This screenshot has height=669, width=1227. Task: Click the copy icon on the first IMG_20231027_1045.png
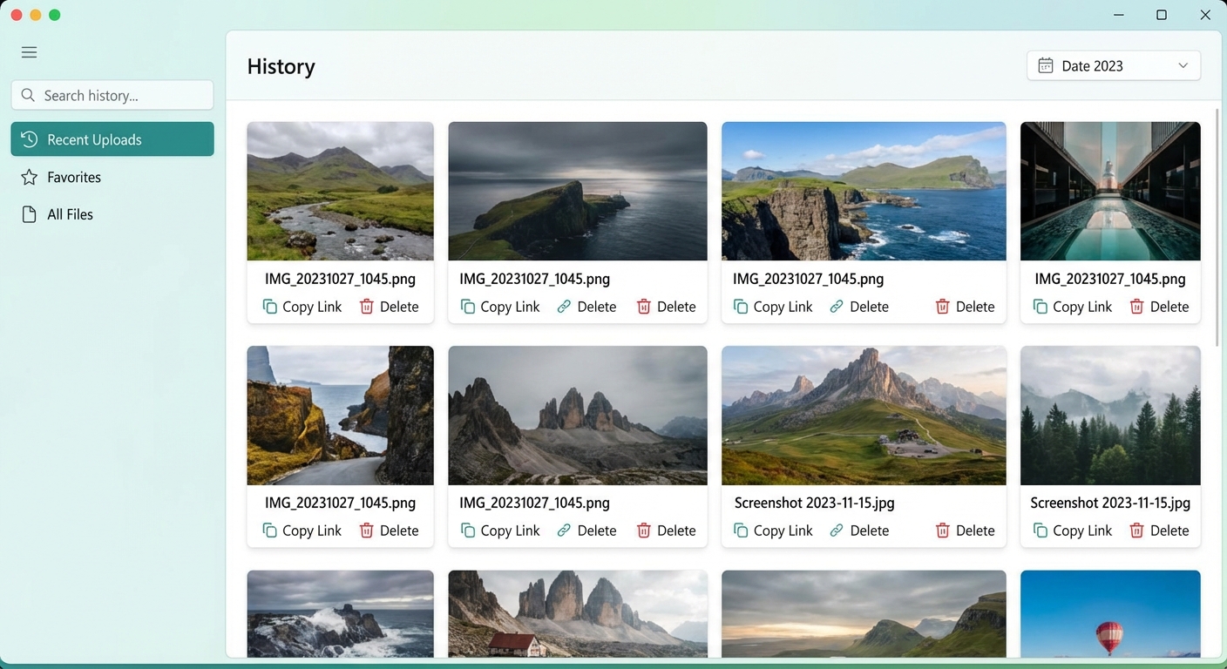point(270,307)
